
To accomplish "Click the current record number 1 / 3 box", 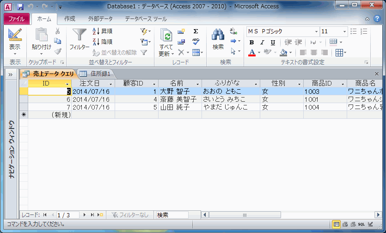I will pyautogui.click(x=67, y=215).
